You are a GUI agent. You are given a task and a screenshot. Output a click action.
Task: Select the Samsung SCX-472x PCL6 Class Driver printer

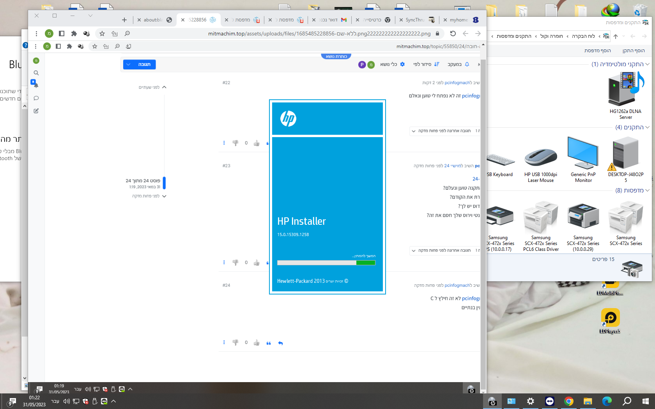[x=541, y=226]
